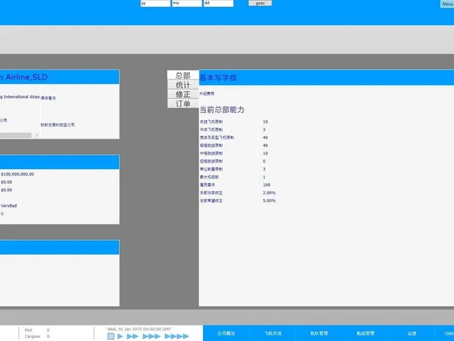Open the 运营 bottom menu

click(411, 333)
